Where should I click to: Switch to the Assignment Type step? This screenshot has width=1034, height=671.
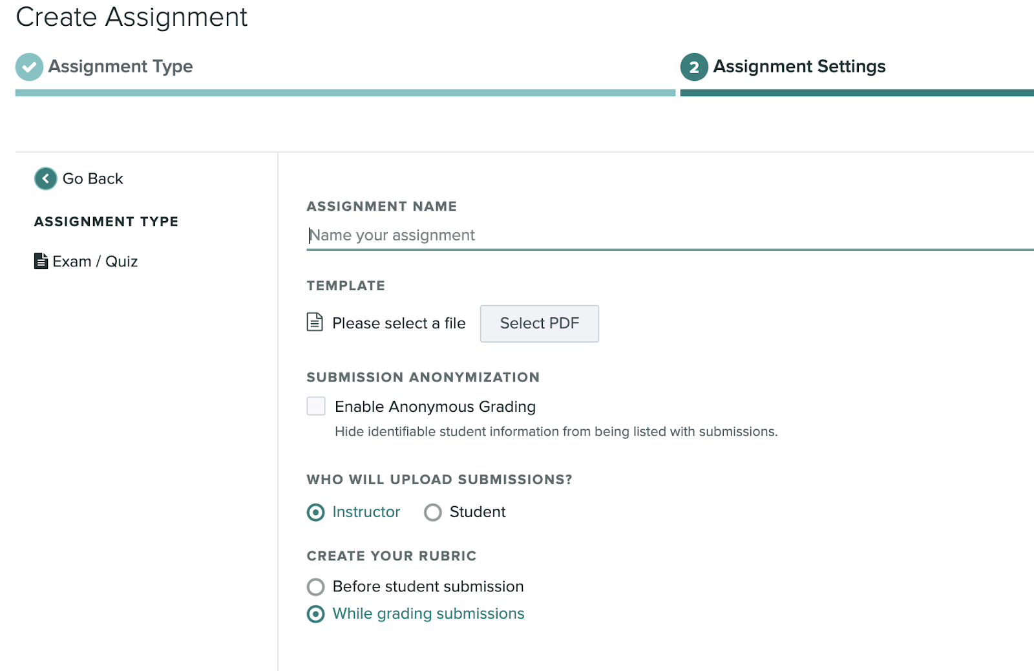click(121, 67)
